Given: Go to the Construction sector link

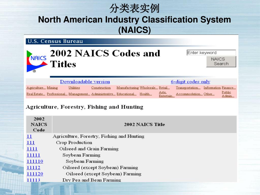Looking at the screenshot, I should (x=101, y=88).
